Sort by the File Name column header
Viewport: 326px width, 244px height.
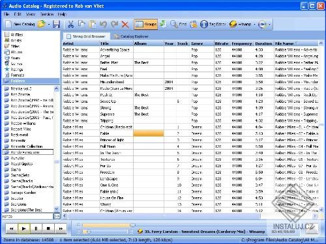(296, 44)
